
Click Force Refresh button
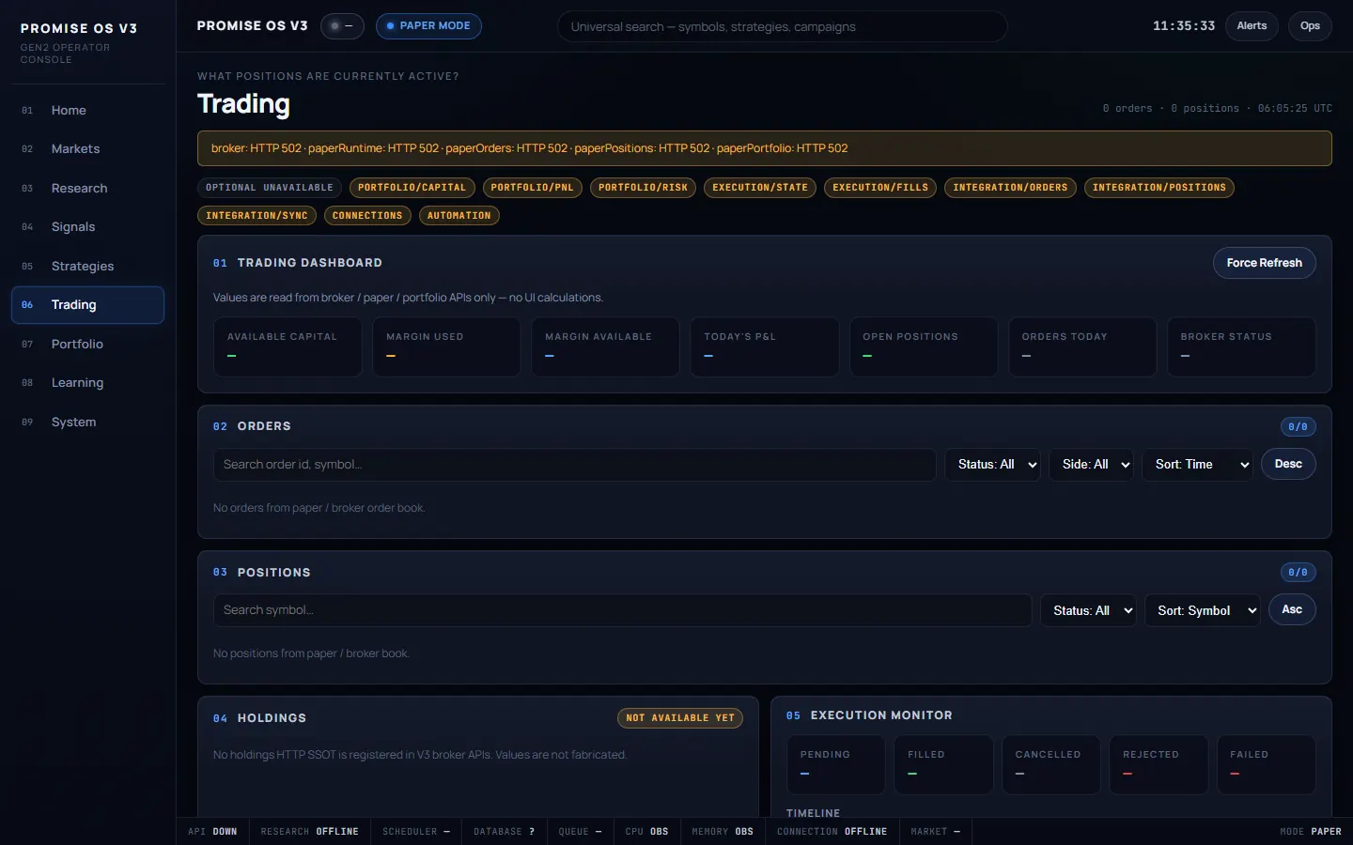1264,263
